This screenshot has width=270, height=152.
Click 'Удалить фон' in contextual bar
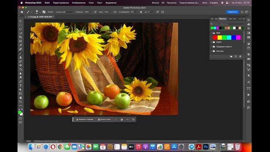104,119
